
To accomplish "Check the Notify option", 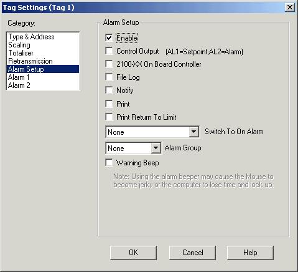I will (x=109, y=90).
